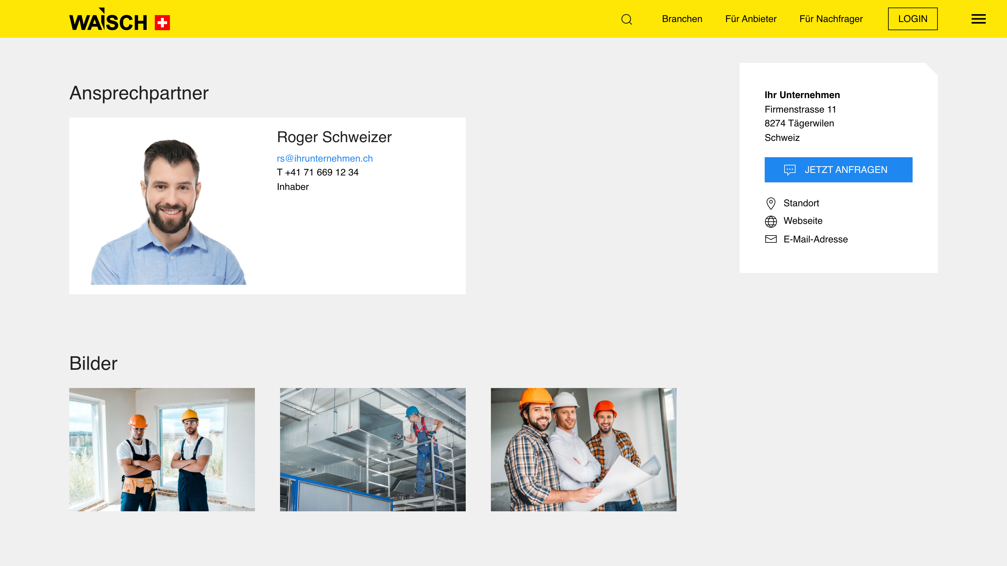Click the Standort link
Image resolution: width=1007 pixels, height=566 pixels.
tap(801, 203)
